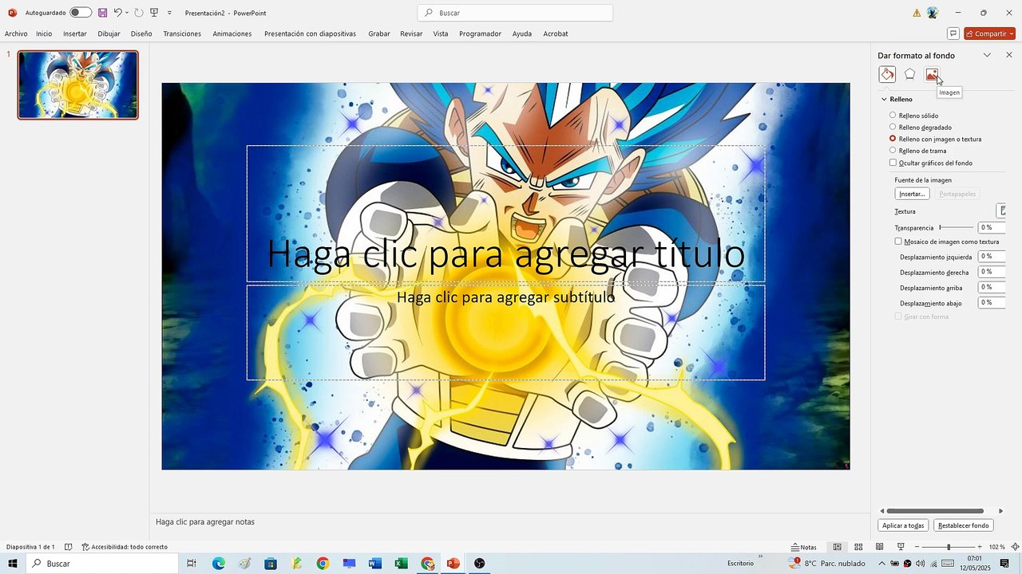Click the spell check book icon in status bar

(x=68, y=547)
